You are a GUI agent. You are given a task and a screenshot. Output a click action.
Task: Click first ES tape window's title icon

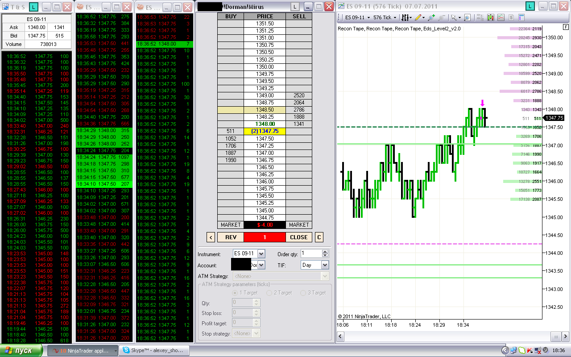click(79, 7)
